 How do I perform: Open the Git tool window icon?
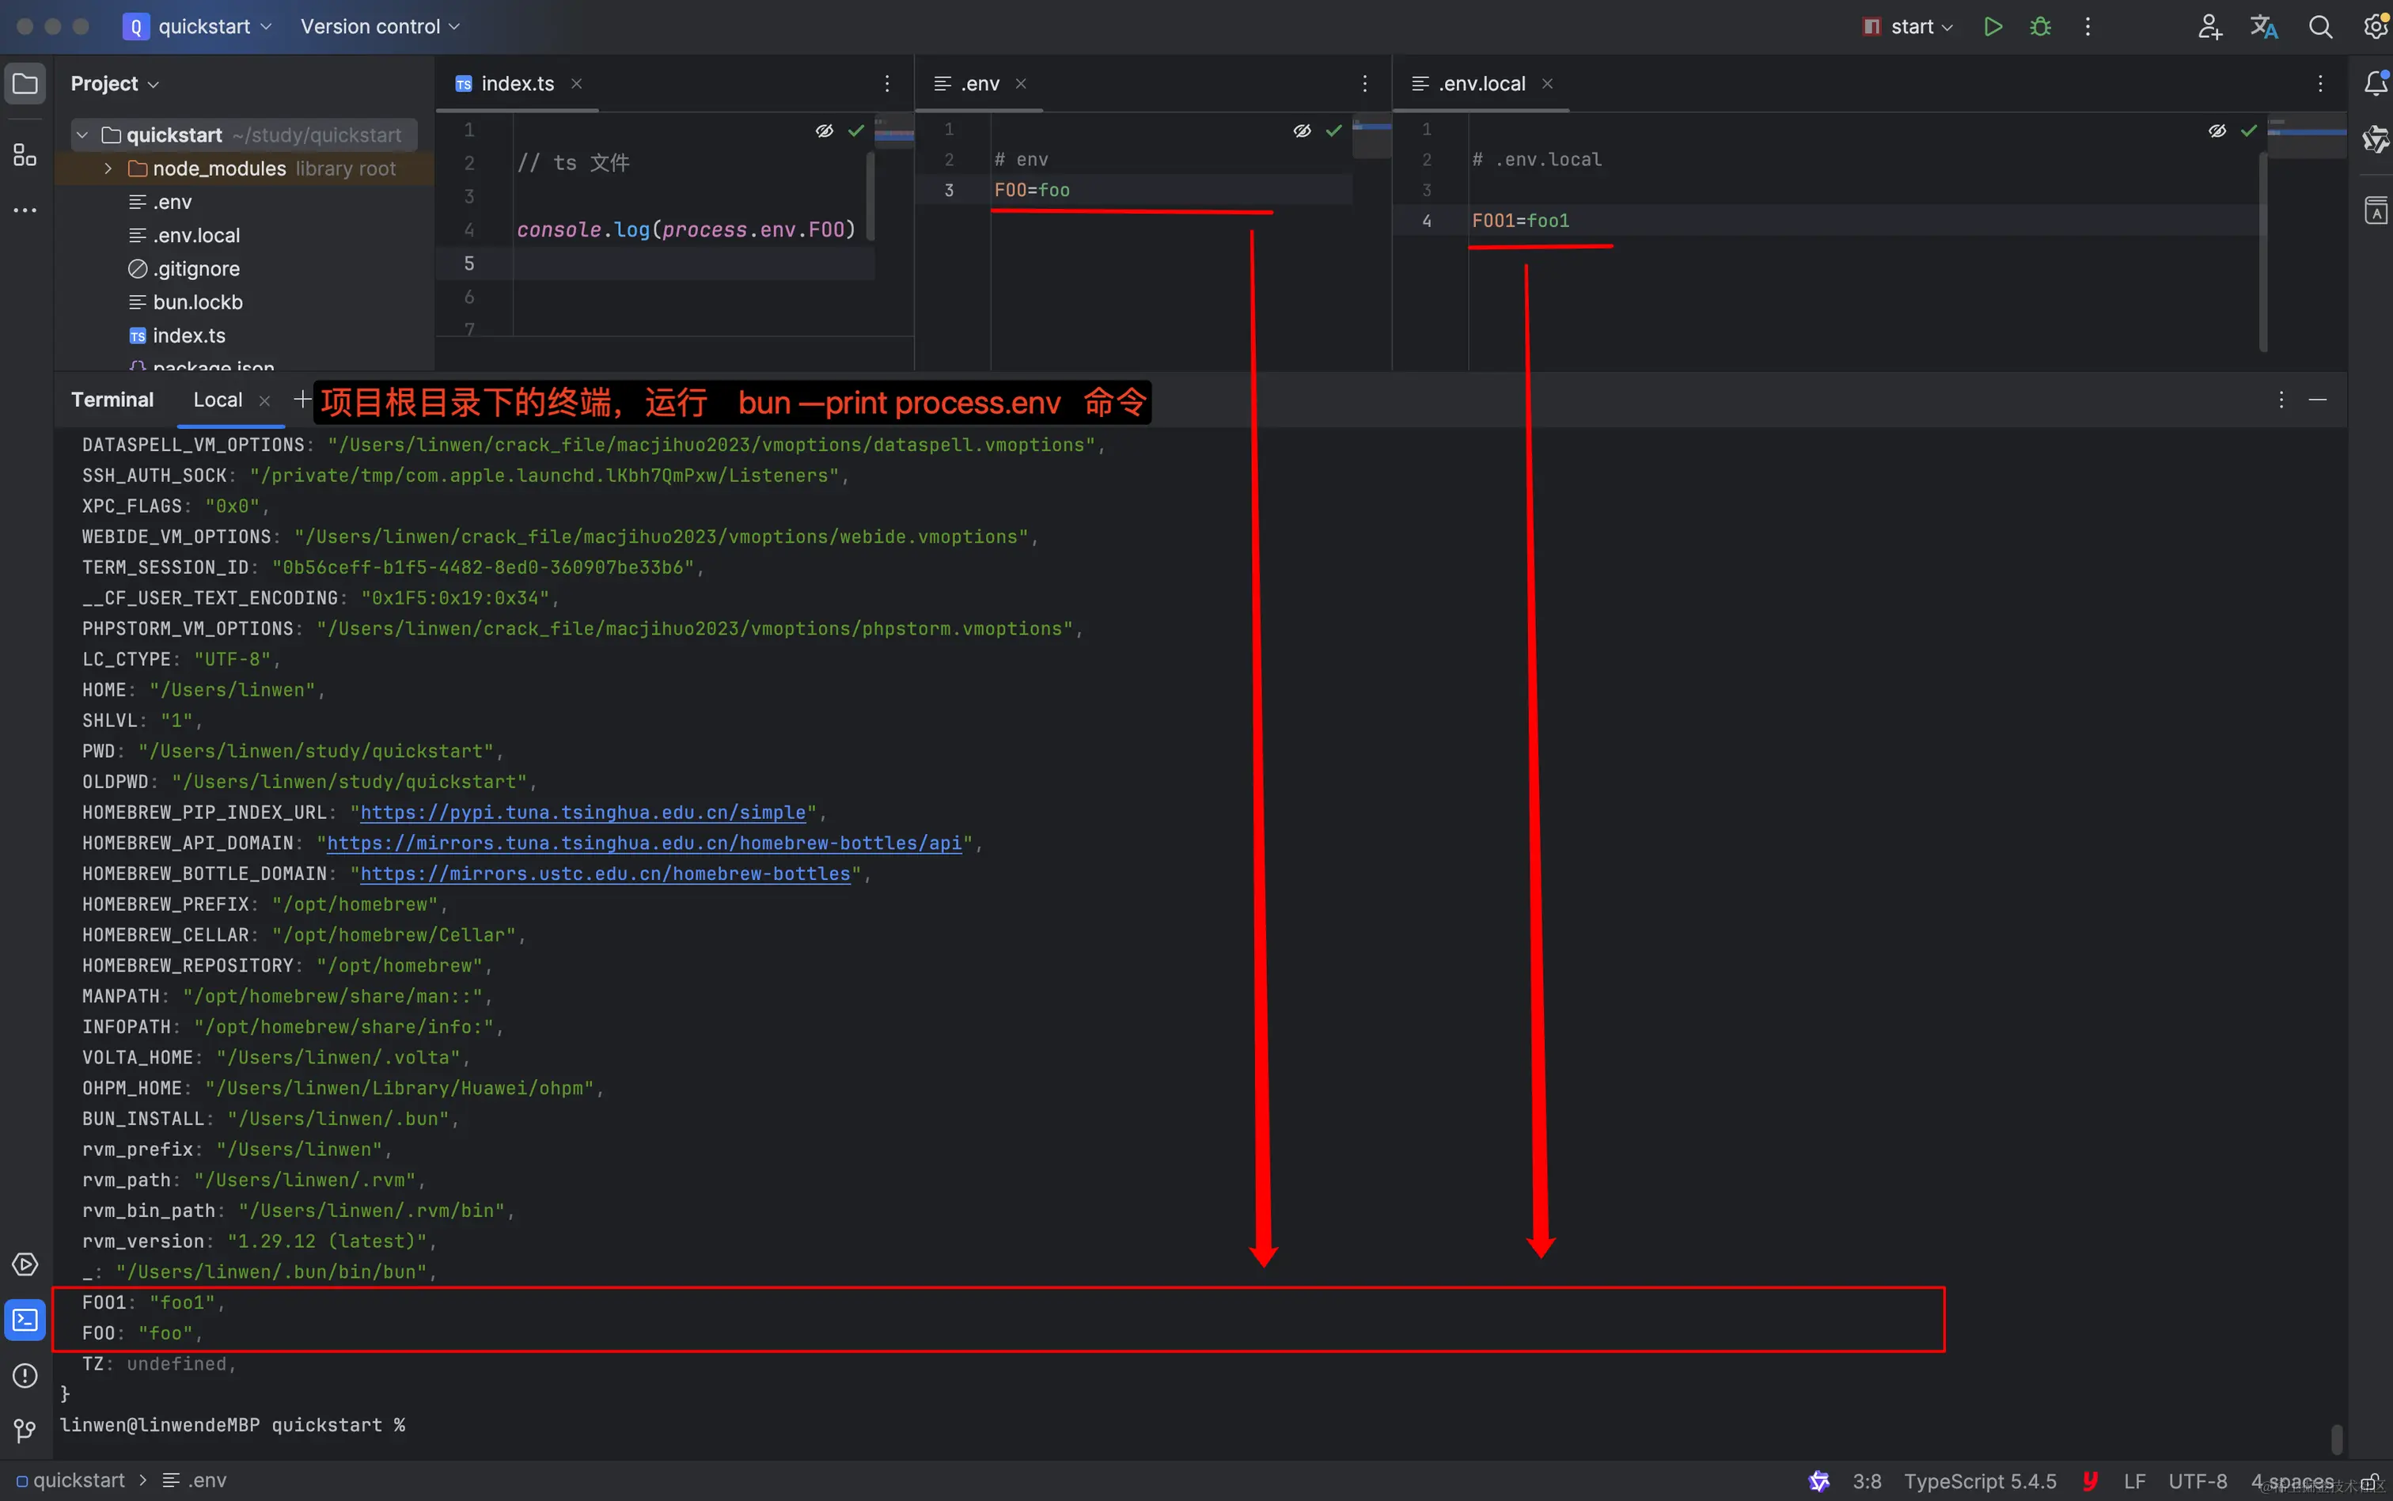tap(25, 1430)
